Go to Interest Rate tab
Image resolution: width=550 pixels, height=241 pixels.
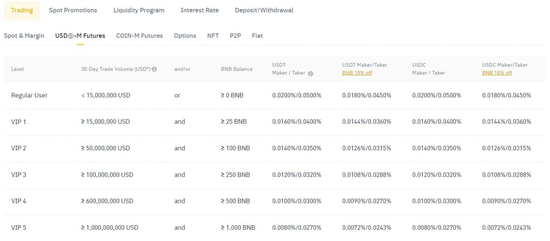coord(200,10)
